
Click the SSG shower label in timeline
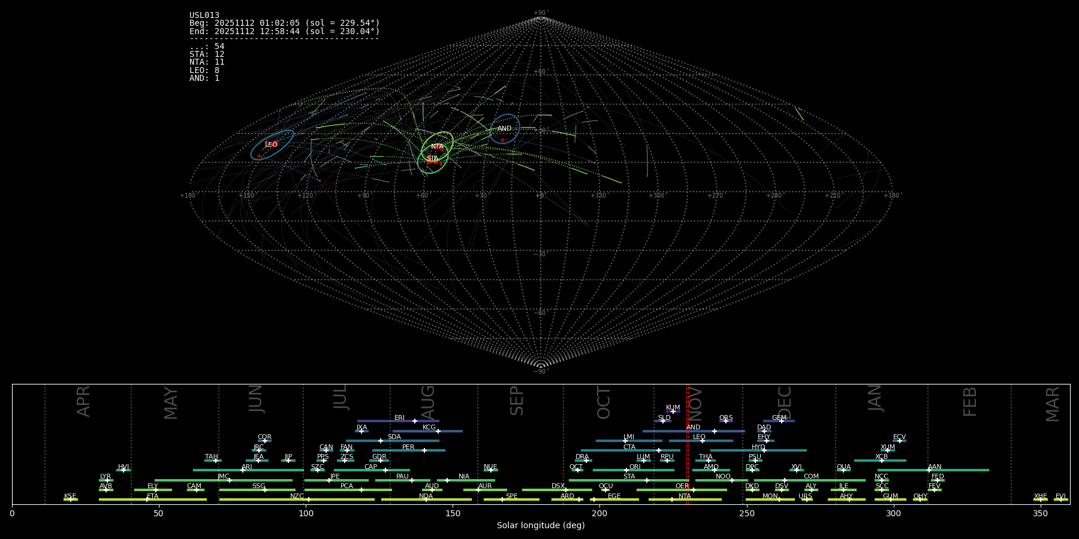(x=258, y=486)
